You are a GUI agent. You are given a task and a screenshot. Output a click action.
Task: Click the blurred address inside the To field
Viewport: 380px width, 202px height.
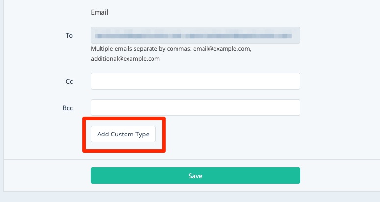[193, 36]
